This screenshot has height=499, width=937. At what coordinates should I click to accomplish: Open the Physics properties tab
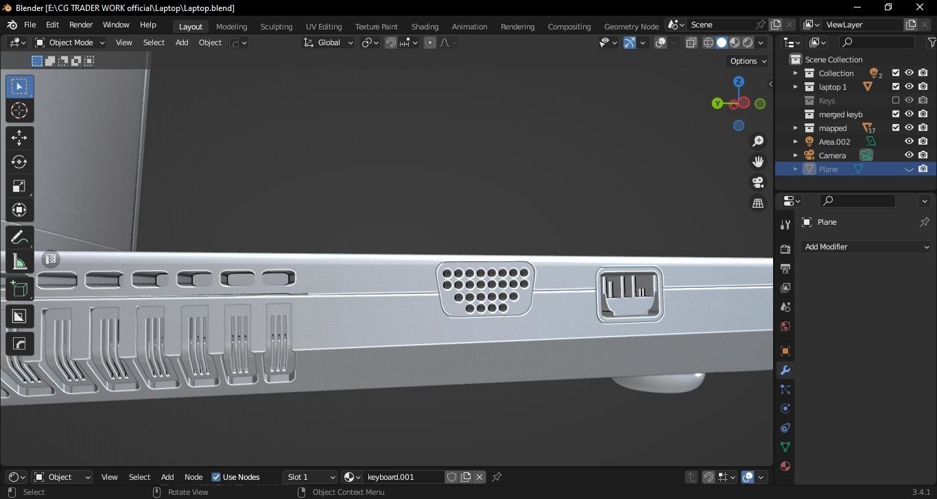click(785, 409)
